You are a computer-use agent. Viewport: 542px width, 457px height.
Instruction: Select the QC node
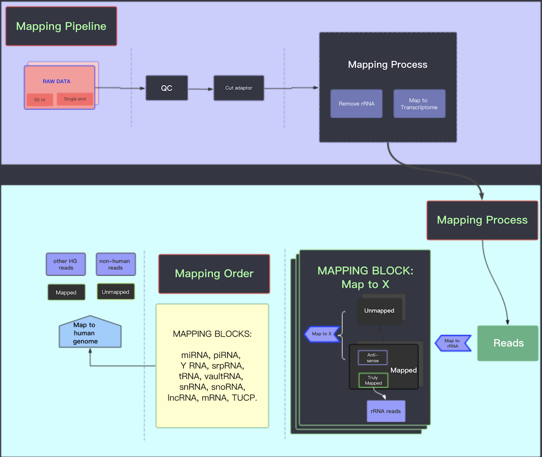point(166,88)
